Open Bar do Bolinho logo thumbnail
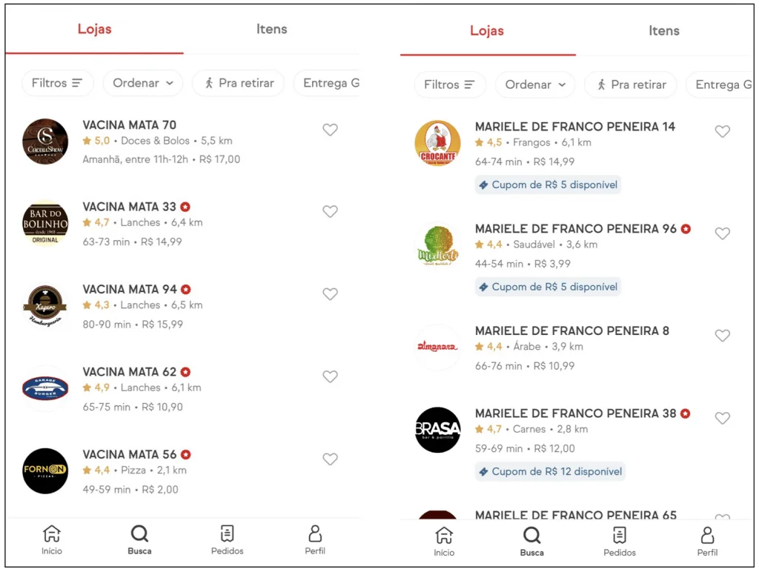This screenshot has height=572, width=759. (x=45, y=224)
